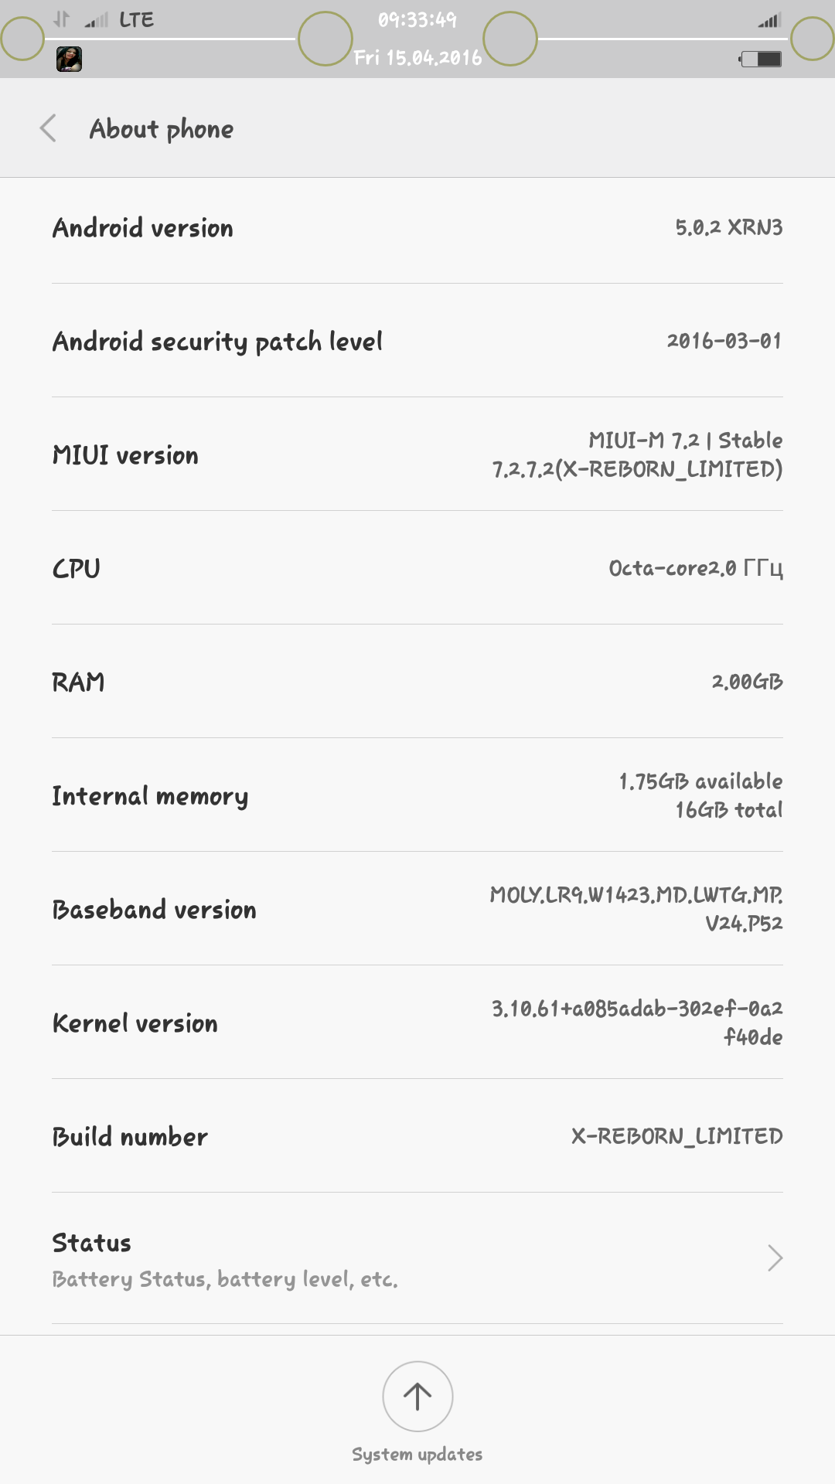This screenshot has width=835, height=1484.
Task: Tap the CPU Octa-core row
Action: [x=417, y=568]
